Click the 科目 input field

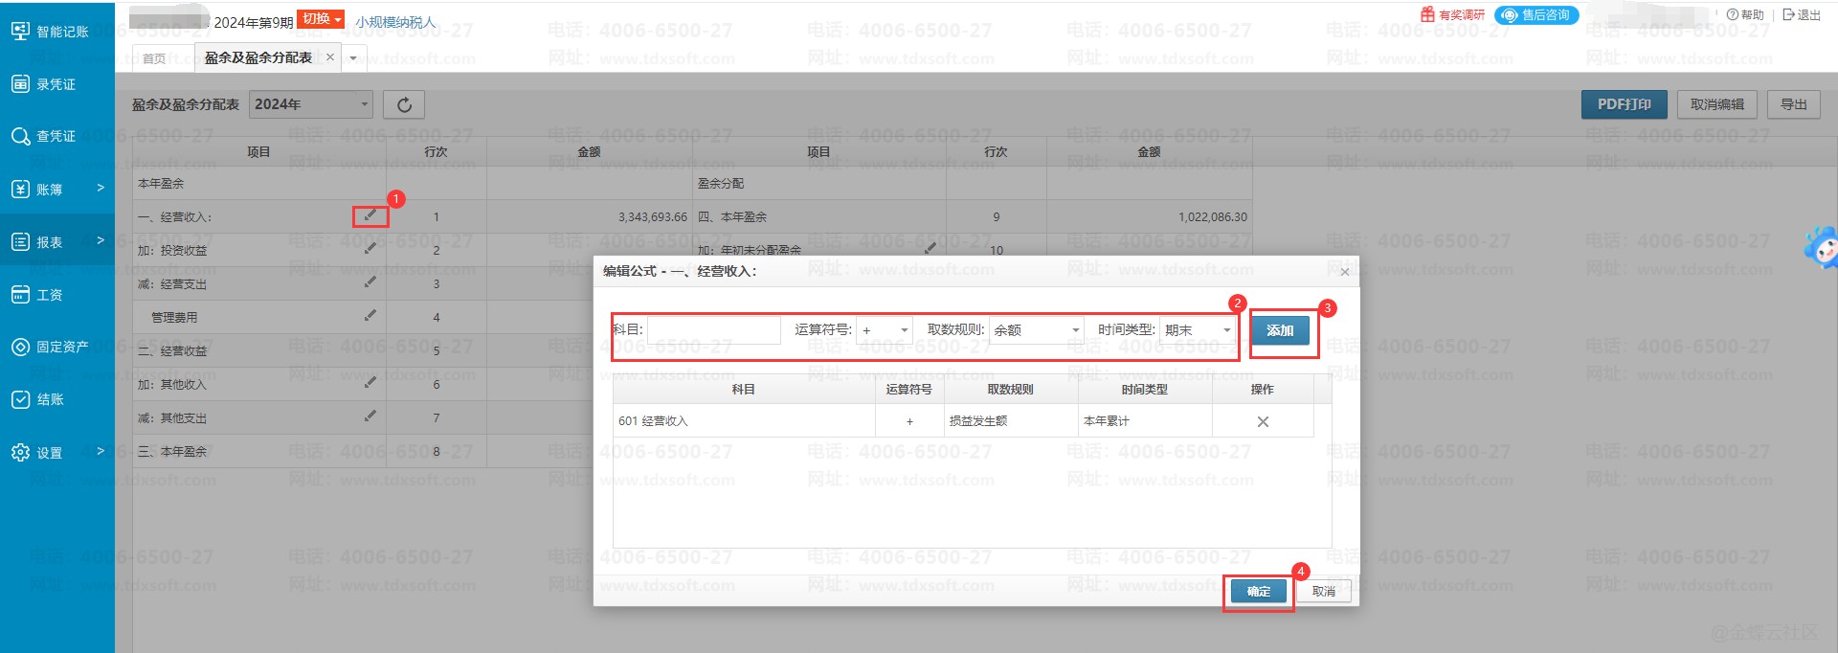coord(714,330)
